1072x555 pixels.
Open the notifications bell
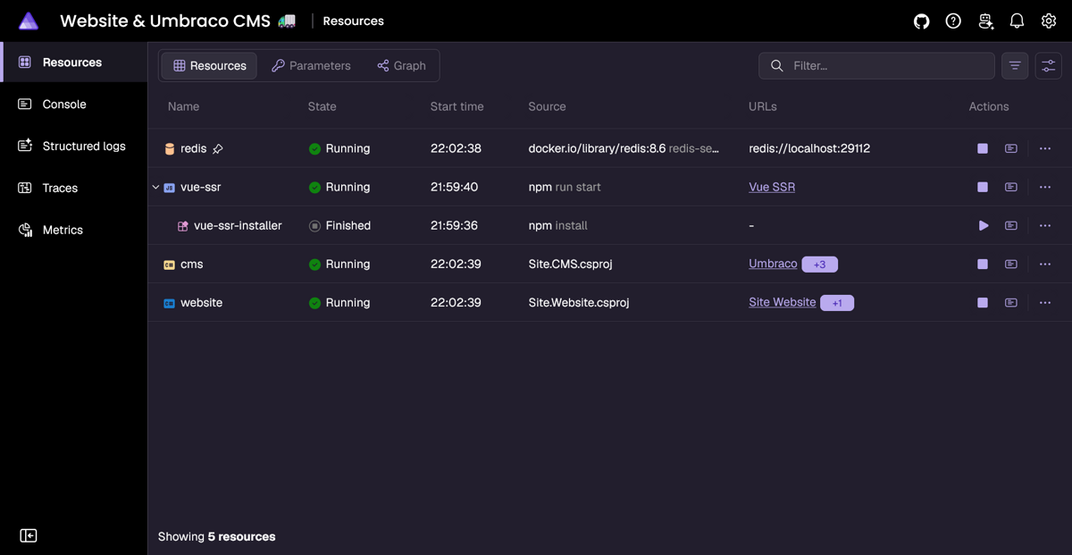1017,21
